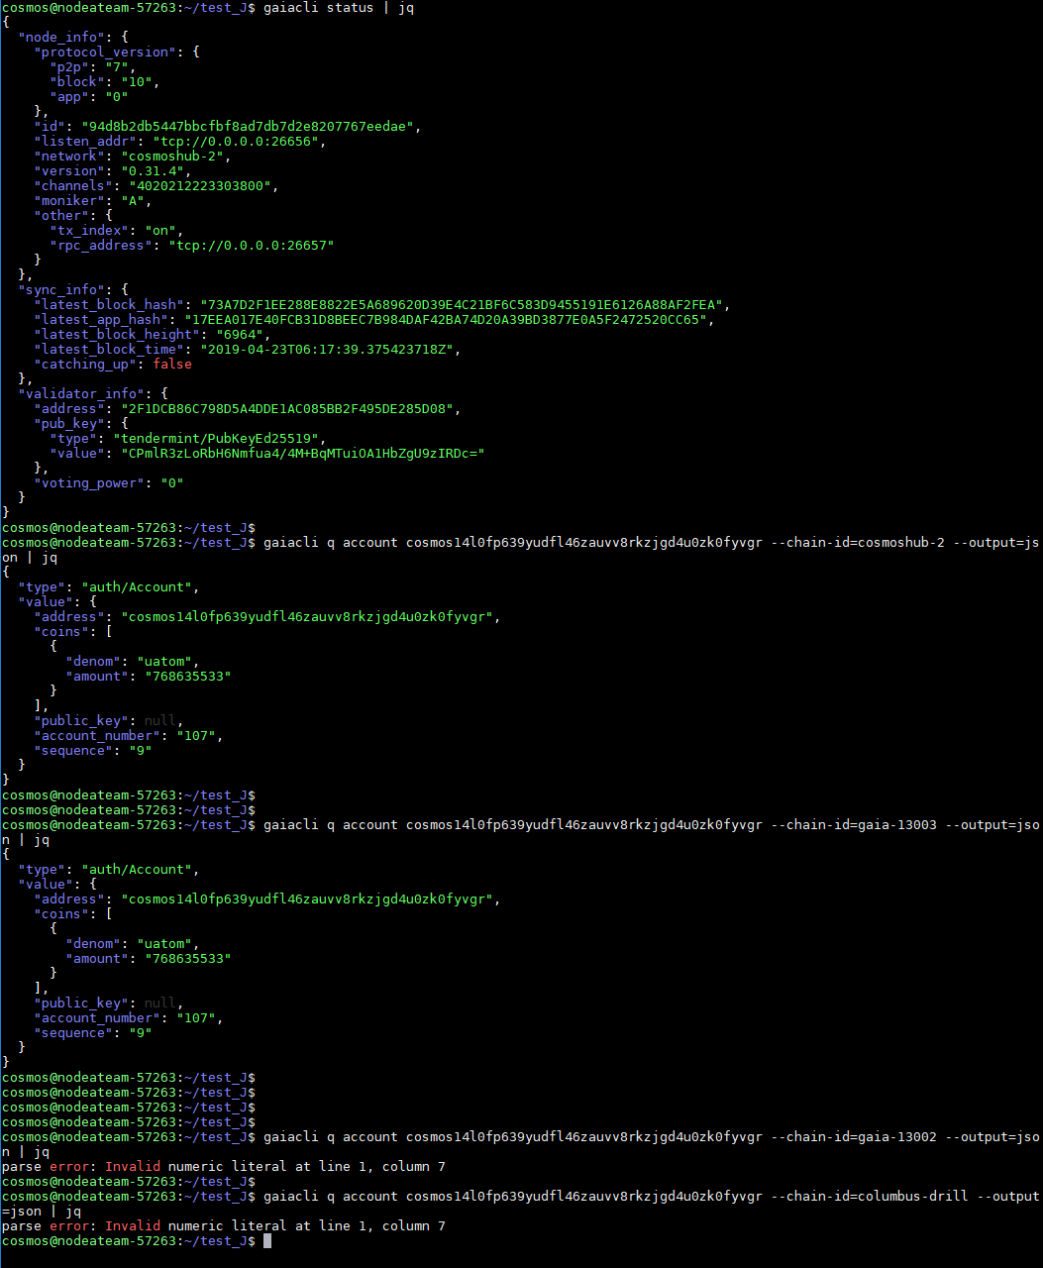Click the voting_power value "0"
Viewport: 1044px width, 1268px height.
[x=173, y=482]
